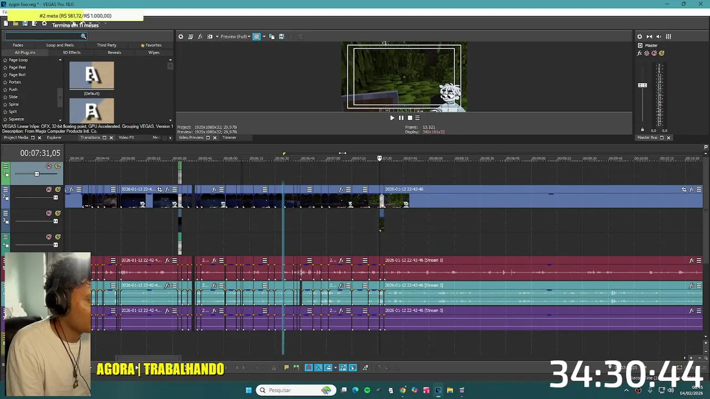The width and height of the screenshot is (710, 399).
Task: Click the Windows Start button
Action: click(x=248, y=390)
